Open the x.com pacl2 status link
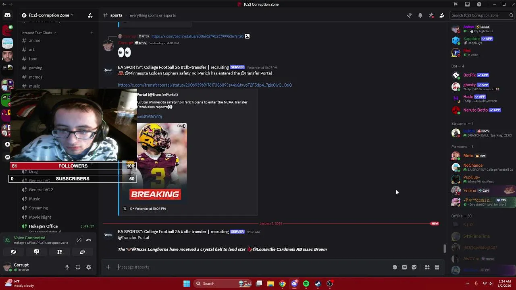The height and width of the screenshot is (290, 516). pyautogui.click(x=197, y=36)
